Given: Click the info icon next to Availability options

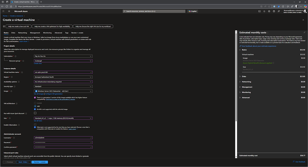Looking at the screenshot, I should pos(19,82).
